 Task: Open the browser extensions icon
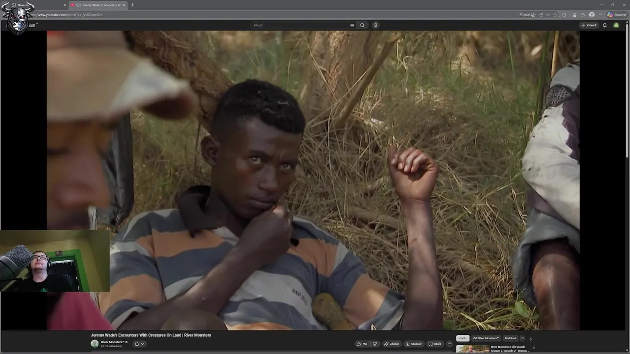564,15
